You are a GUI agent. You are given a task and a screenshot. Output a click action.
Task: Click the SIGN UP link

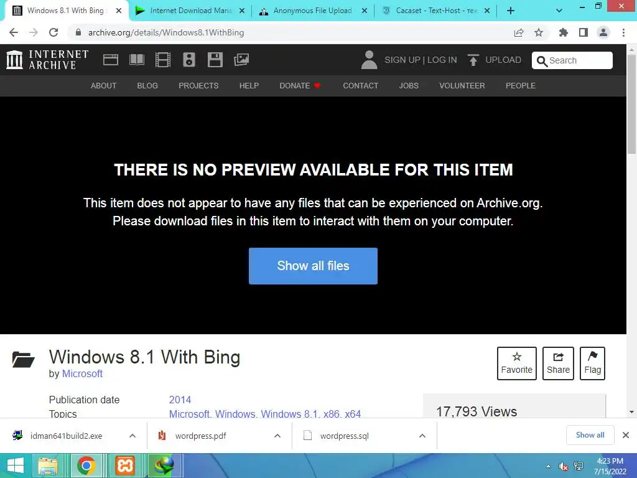tap(402, 60)
